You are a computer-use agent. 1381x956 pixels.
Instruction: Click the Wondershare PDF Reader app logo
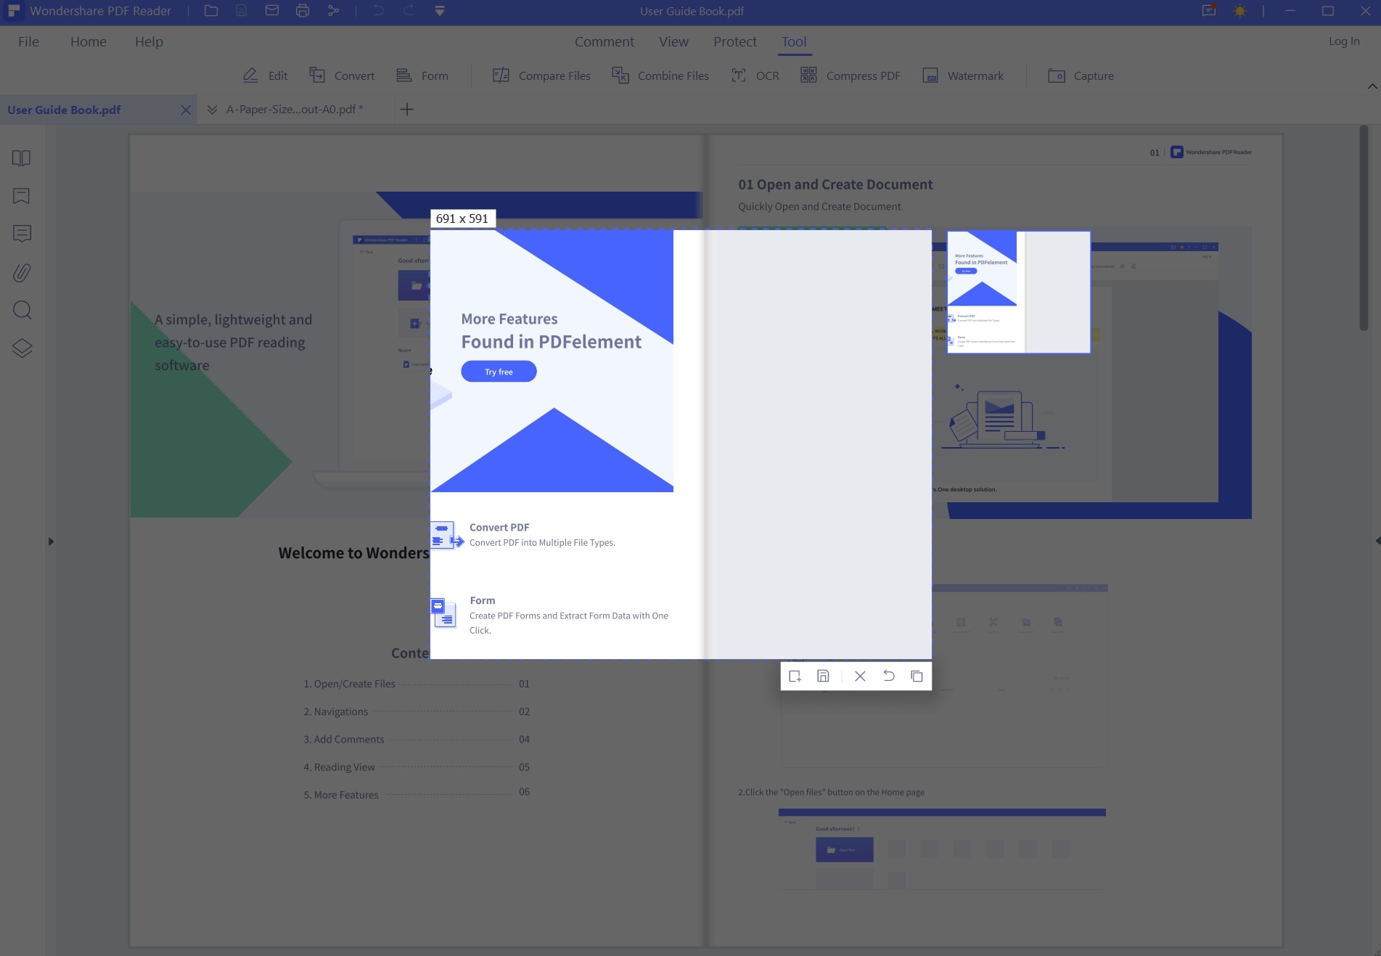14,11
